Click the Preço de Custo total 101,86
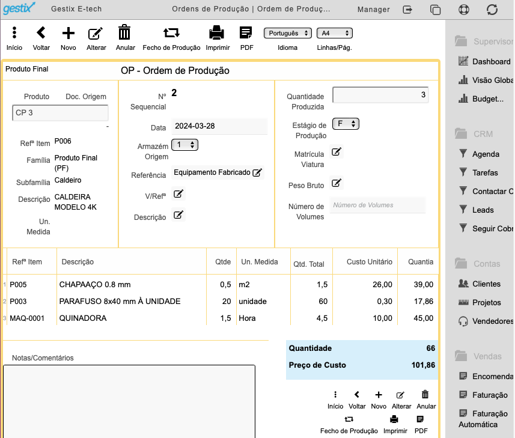 [x=423, y=365]
